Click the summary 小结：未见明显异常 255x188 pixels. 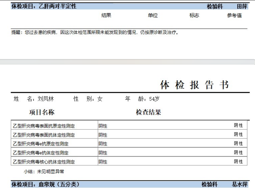click(x=44, y=172)
